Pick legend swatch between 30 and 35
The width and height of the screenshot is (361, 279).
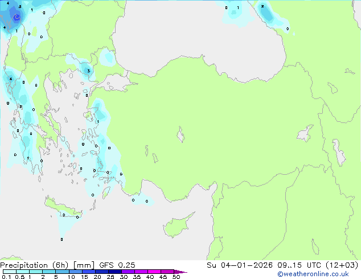pos(130,272)
